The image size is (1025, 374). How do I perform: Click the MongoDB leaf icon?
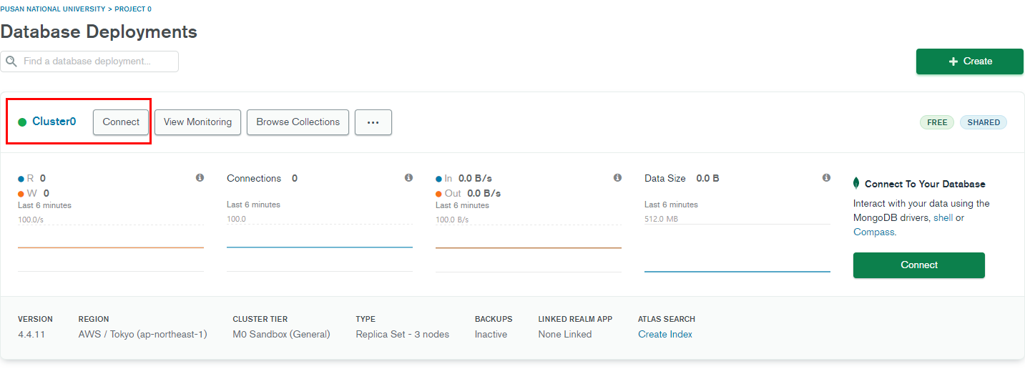coord(856,183)
